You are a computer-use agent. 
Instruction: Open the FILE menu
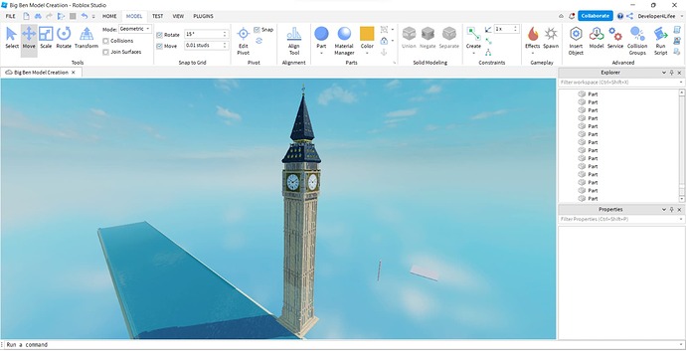(11, 16)
